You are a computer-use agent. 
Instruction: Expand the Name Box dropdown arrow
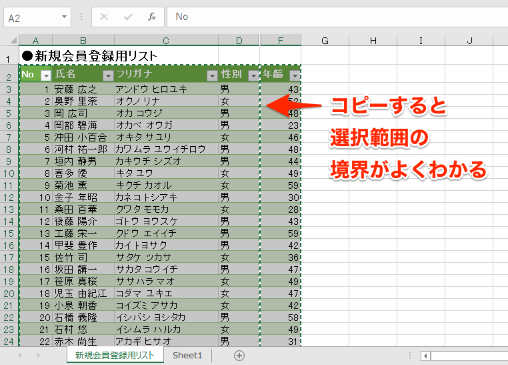[x=64, y=17]
